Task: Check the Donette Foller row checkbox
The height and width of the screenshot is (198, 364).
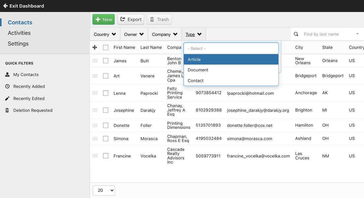Action: (106, 125)
